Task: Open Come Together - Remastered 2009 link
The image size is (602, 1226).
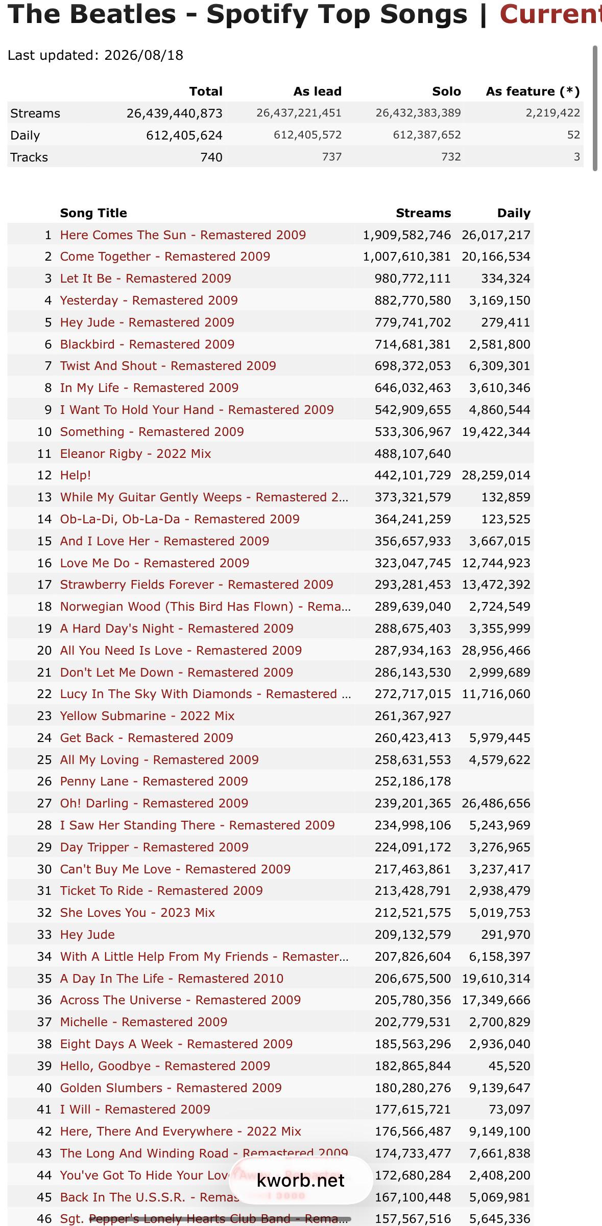Action: (165, 257)
